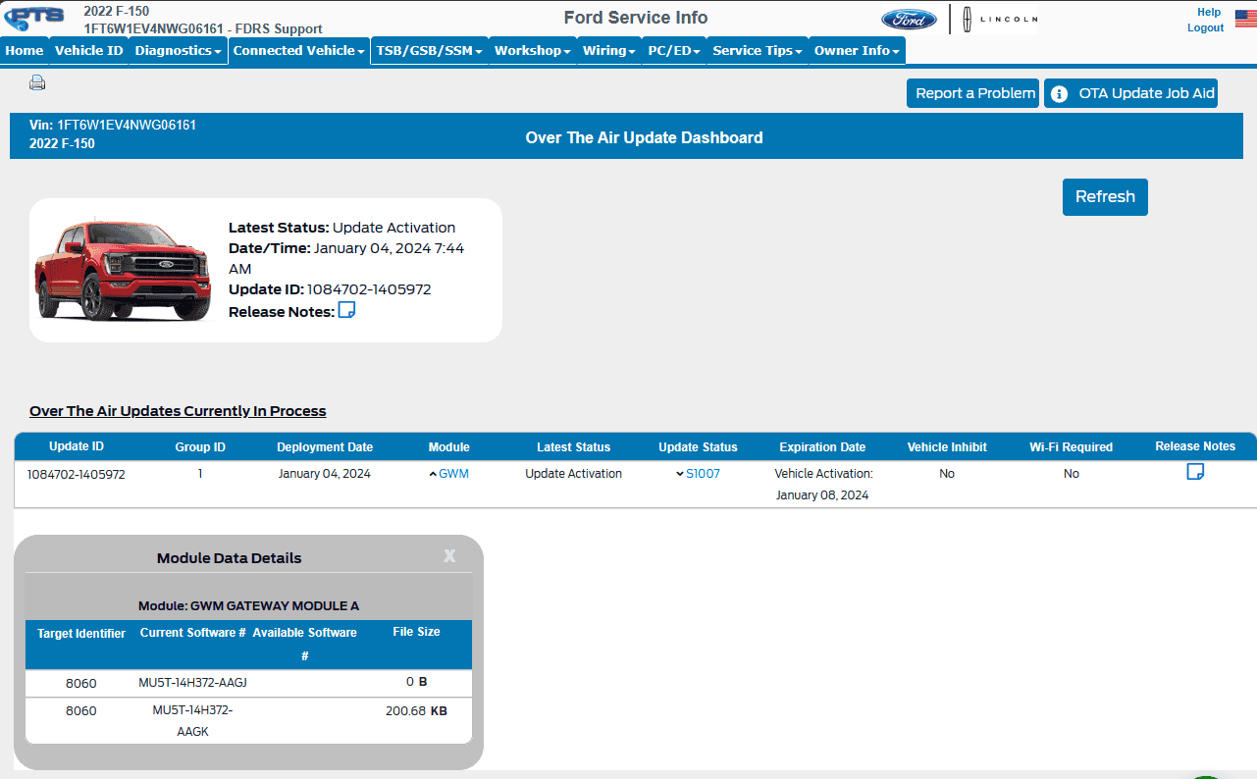
Task: Click the Logout link
Action: coord(1205,28)
